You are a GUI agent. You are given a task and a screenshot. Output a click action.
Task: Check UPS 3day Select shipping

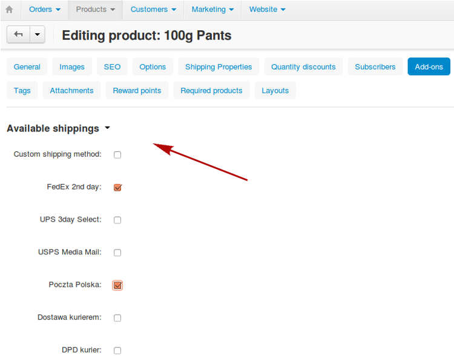pos(117,220)
